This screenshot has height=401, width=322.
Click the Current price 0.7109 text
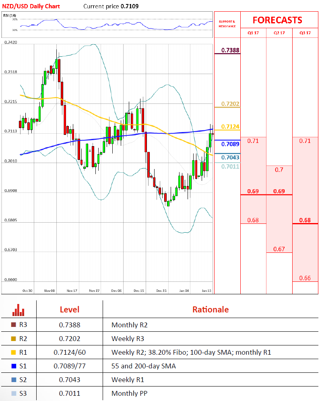point(111,6)
